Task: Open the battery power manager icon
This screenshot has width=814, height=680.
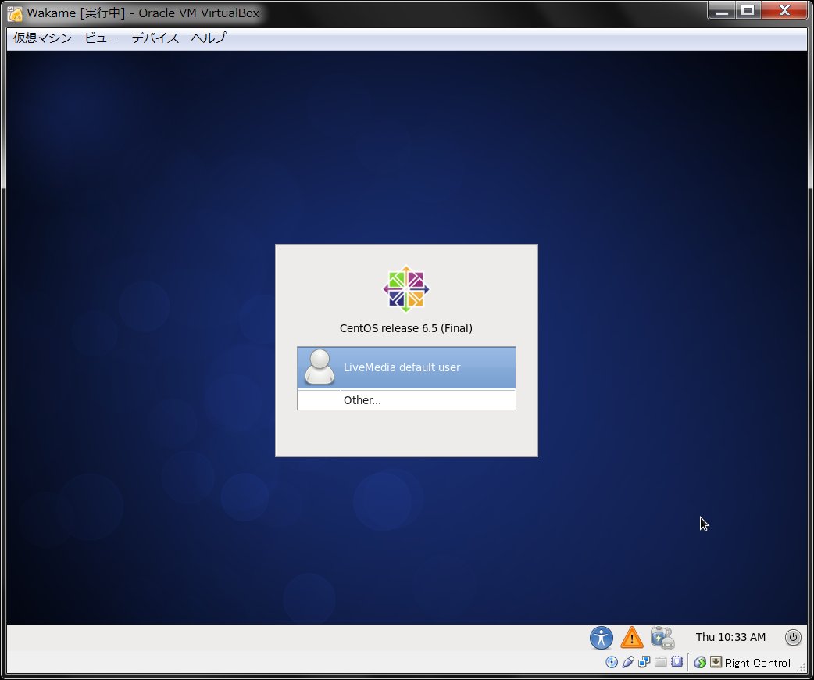Action: (662, 638)
